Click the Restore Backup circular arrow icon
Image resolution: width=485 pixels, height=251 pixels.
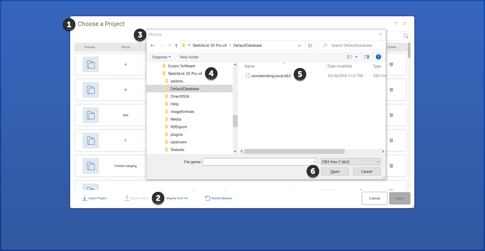click(x=208, y=198)
